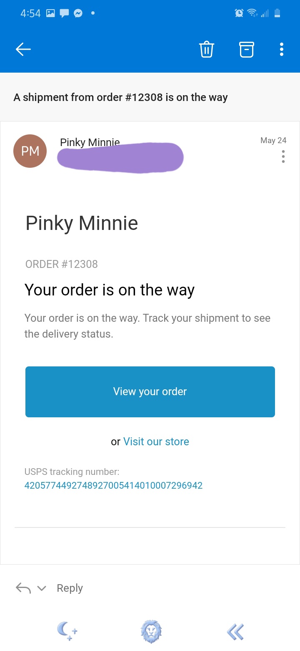Archive the email using the box icon
The height and width of the screenshot is (651, 300).
246,49
